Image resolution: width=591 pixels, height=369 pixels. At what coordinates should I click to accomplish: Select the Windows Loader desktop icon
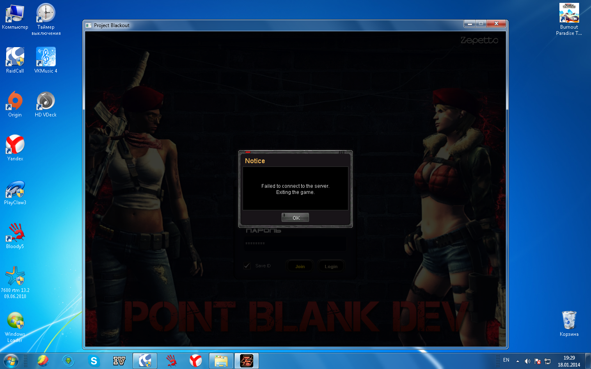coord(15,327)
